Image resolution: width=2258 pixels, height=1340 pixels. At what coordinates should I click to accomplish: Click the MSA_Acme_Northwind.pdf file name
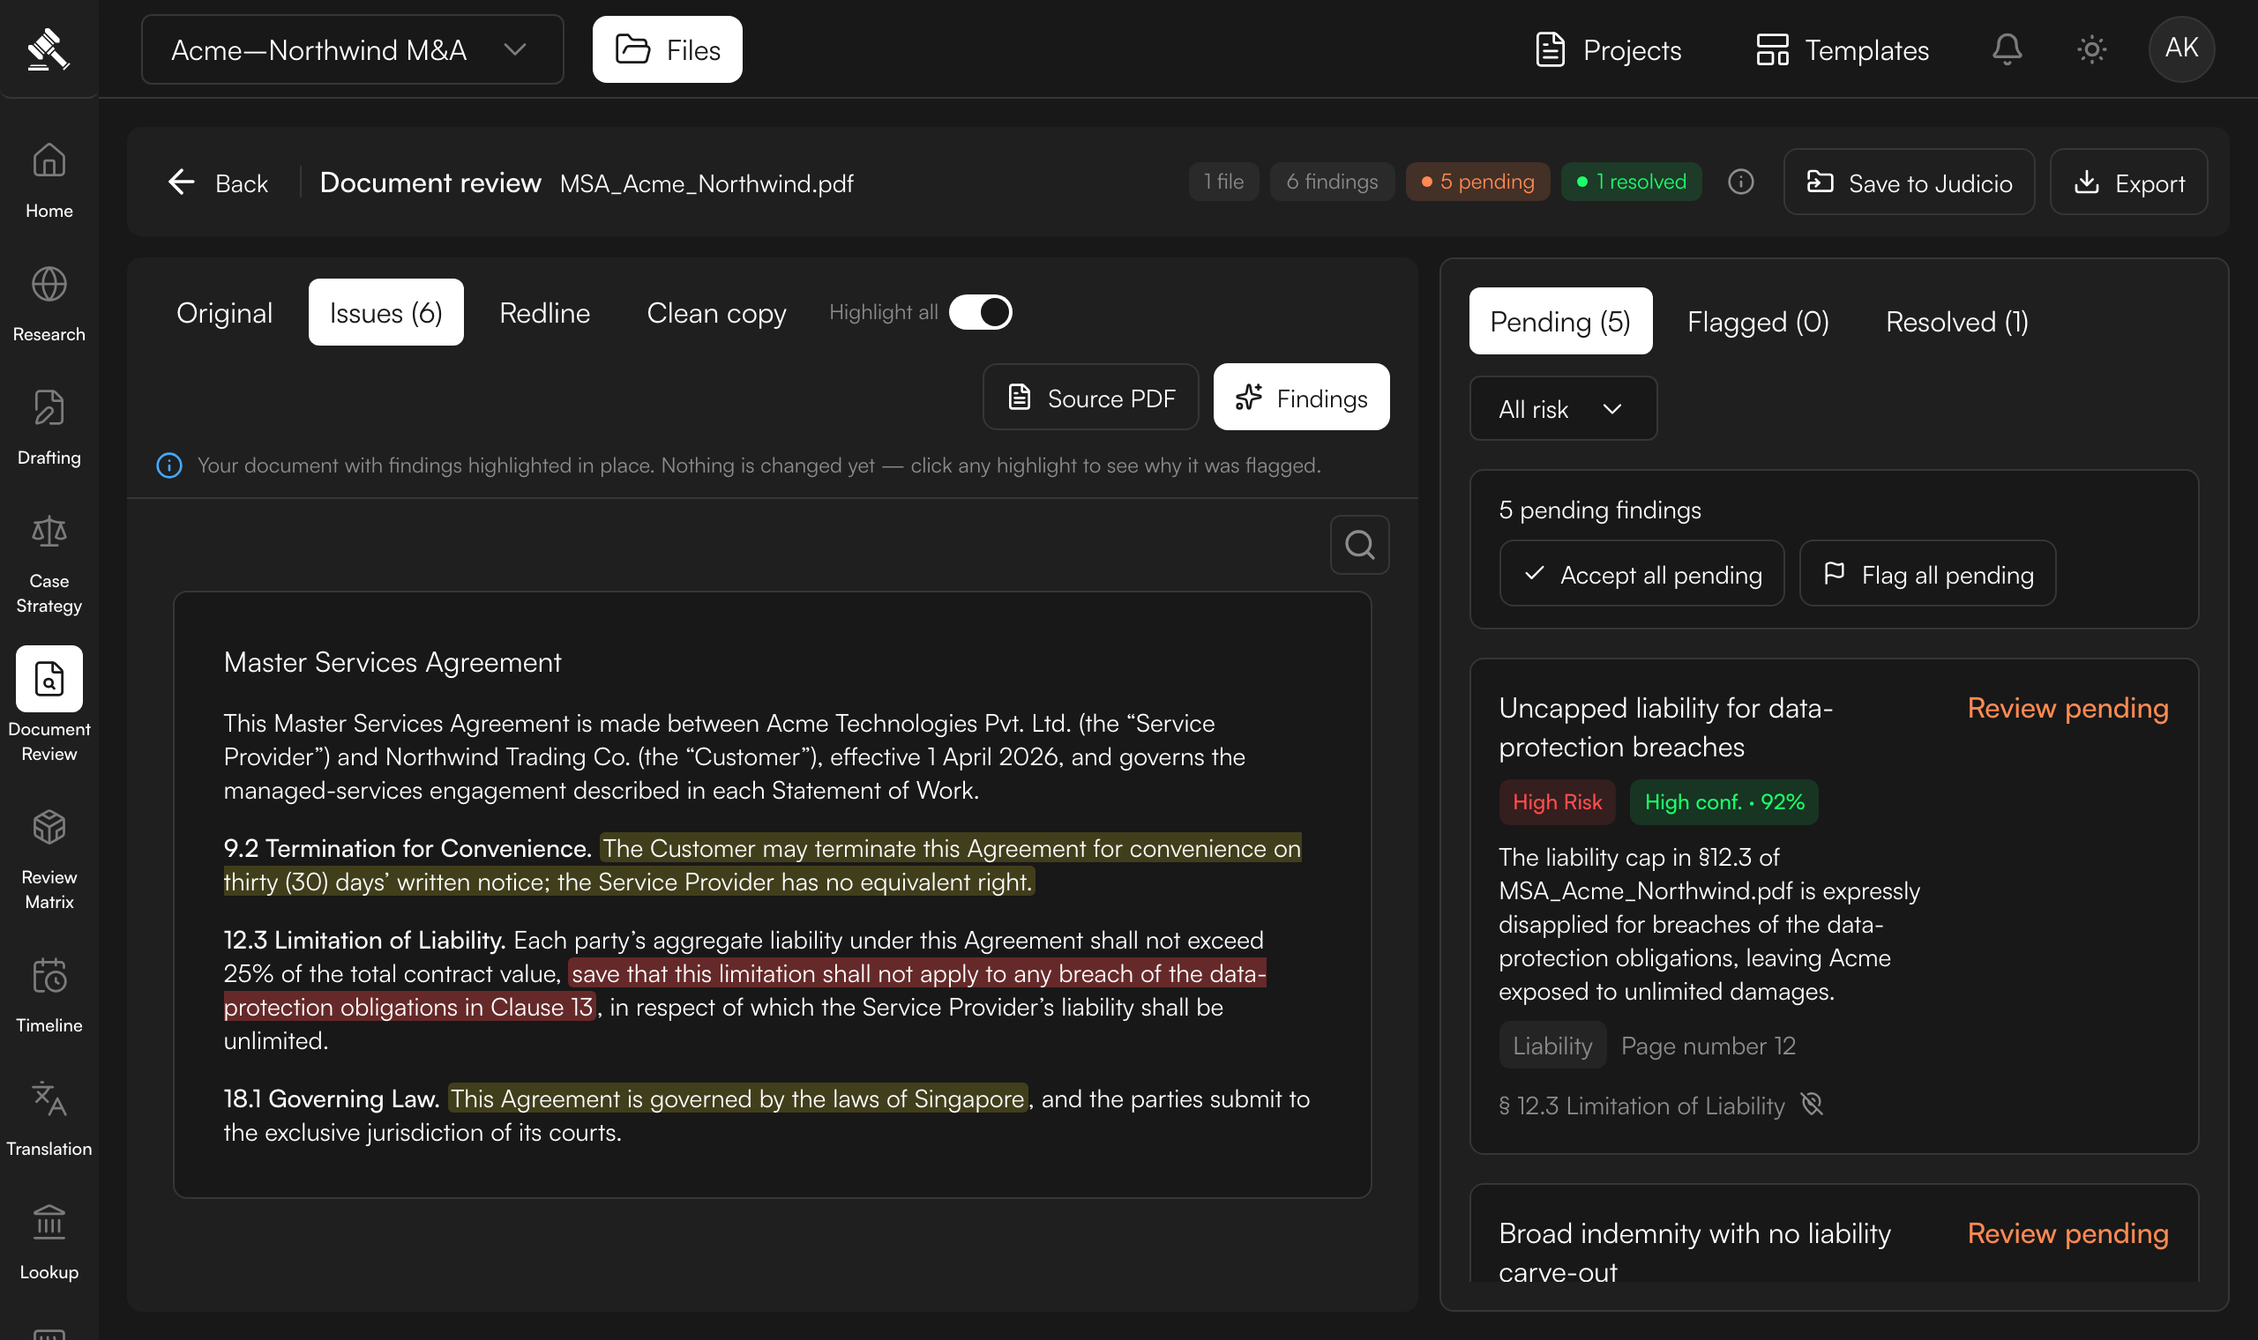707,183
